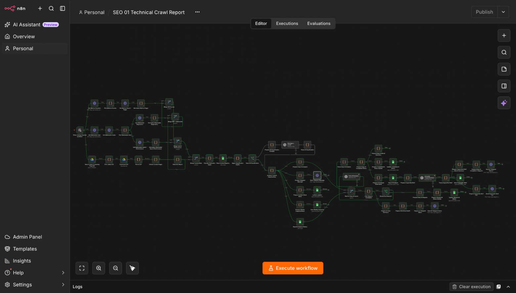Toggle the side panel button on the right canvas toolbar
This screenshot has height=293, width=516.
[504, 86]
